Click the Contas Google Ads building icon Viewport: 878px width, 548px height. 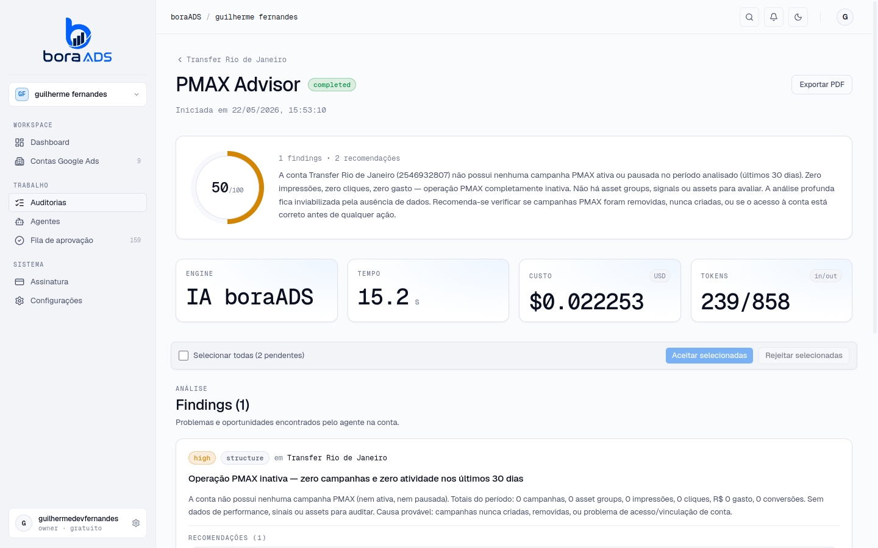click(x=20, y=161)
